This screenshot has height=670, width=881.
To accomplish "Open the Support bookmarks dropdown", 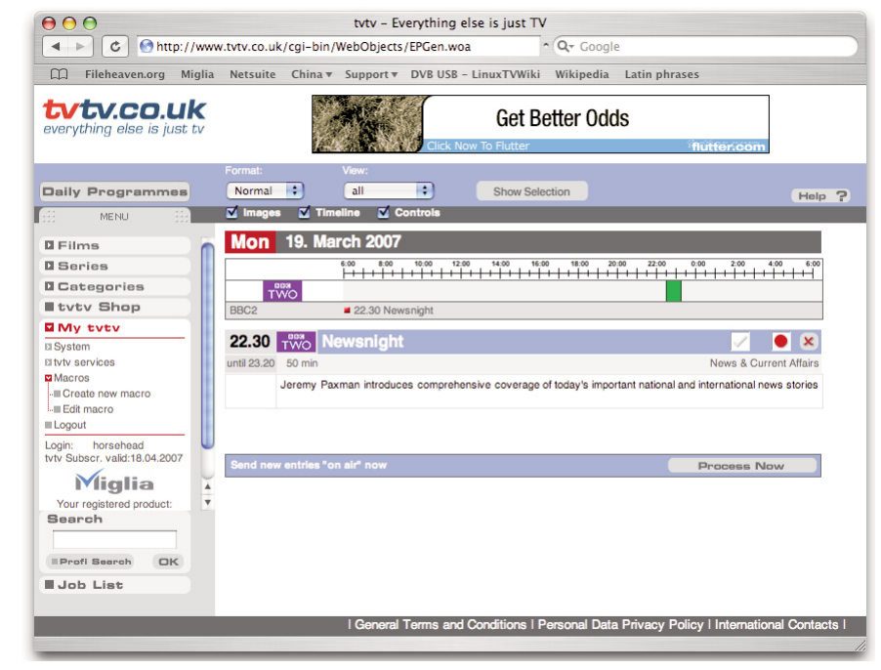I will tap(371, 74).
